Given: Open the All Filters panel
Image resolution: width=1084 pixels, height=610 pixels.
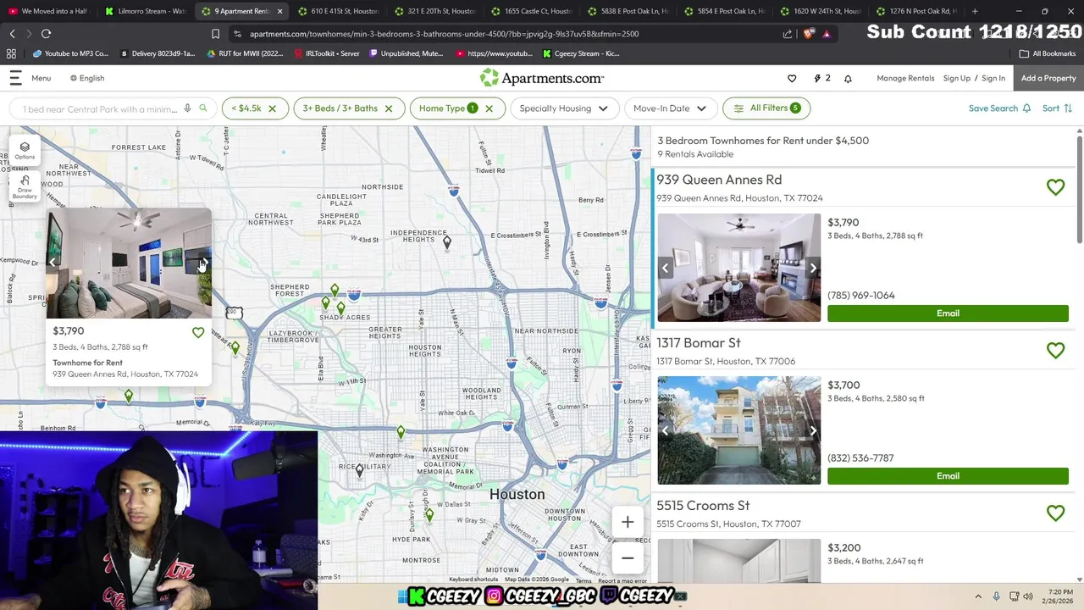Looking at the screenshot, I should (x=766, y=108).
